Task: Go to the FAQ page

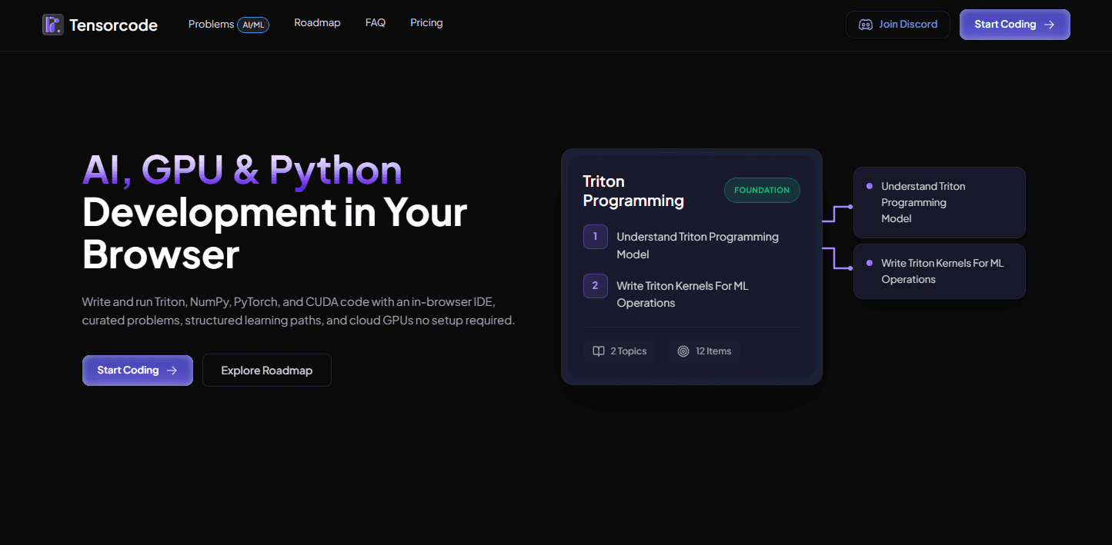Action: click(x=376, y=23)
